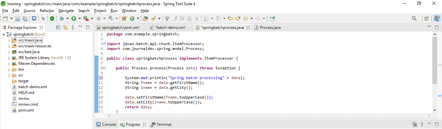442x129 pixels.
Task: Collapse all in Package Explorer
Action: 58,27
